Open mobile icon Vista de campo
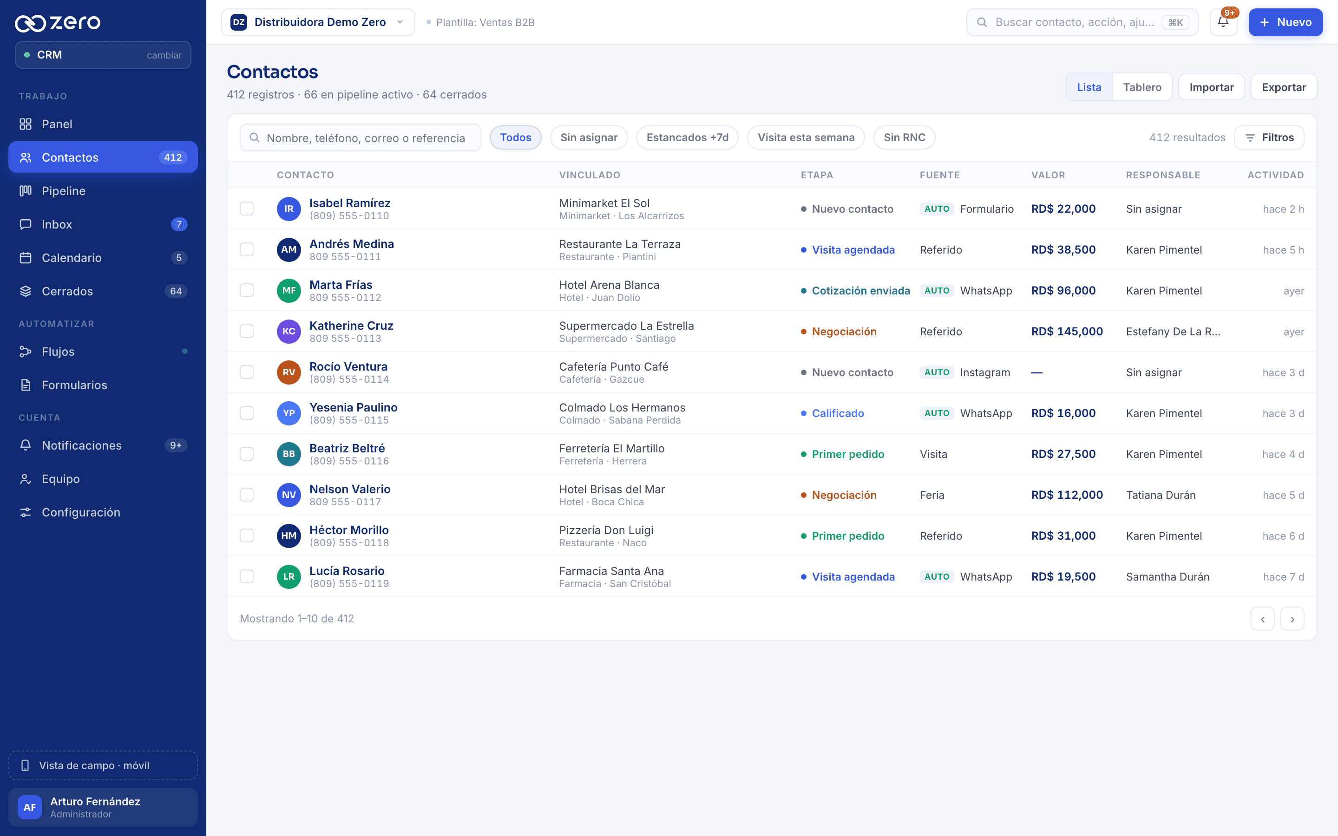The height and width of the screenshot is (836, 1338). coord(25,765)
